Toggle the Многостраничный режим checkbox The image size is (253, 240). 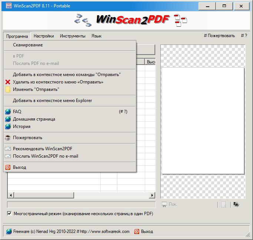click(x=9, y=214)
